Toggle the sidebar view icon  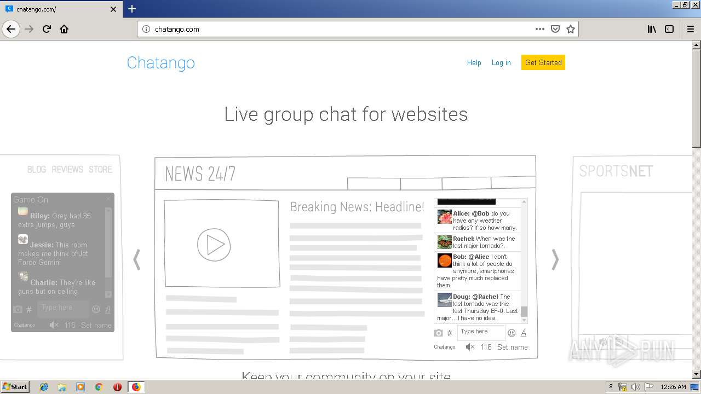669,29
